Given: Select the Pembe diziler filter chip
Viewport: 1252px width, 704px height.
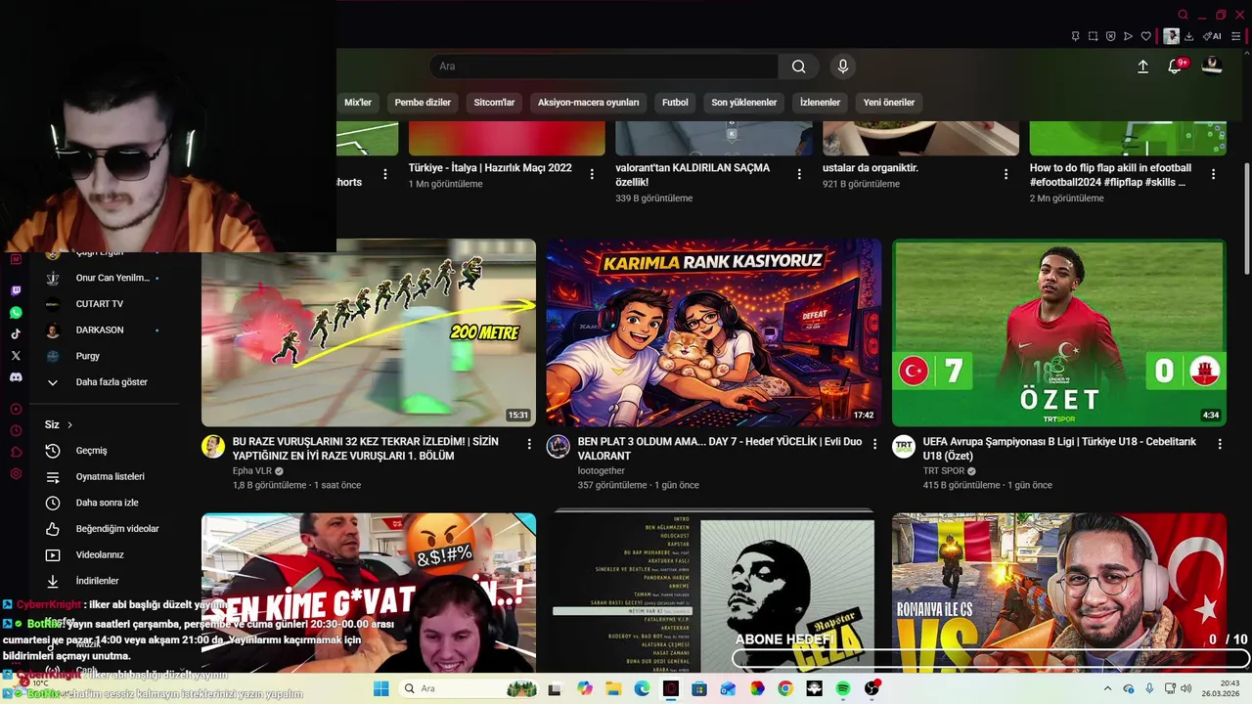Looking at the screenshot, I should click(x=423, y=103).
